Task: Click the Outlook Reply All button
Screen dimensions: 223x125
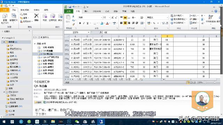Action: tap(53, 17)
